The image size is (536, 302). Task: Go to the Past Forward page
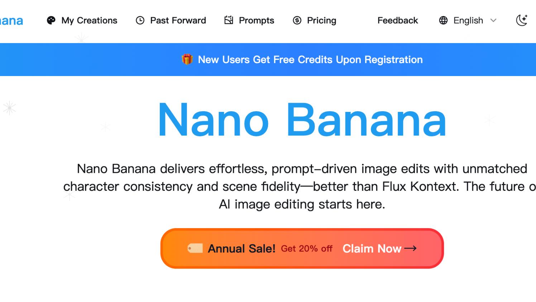pos(178,20)
